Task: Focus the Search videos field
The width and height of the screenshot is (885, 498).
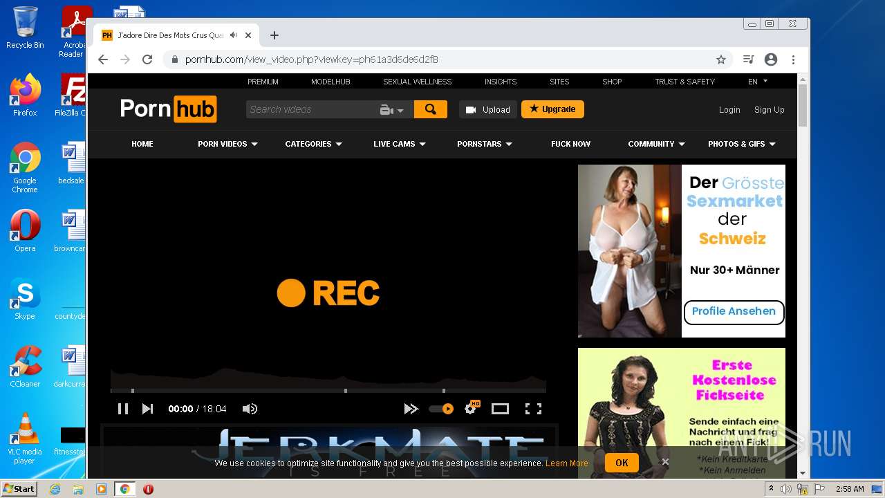Action: [x=311, y=109]
